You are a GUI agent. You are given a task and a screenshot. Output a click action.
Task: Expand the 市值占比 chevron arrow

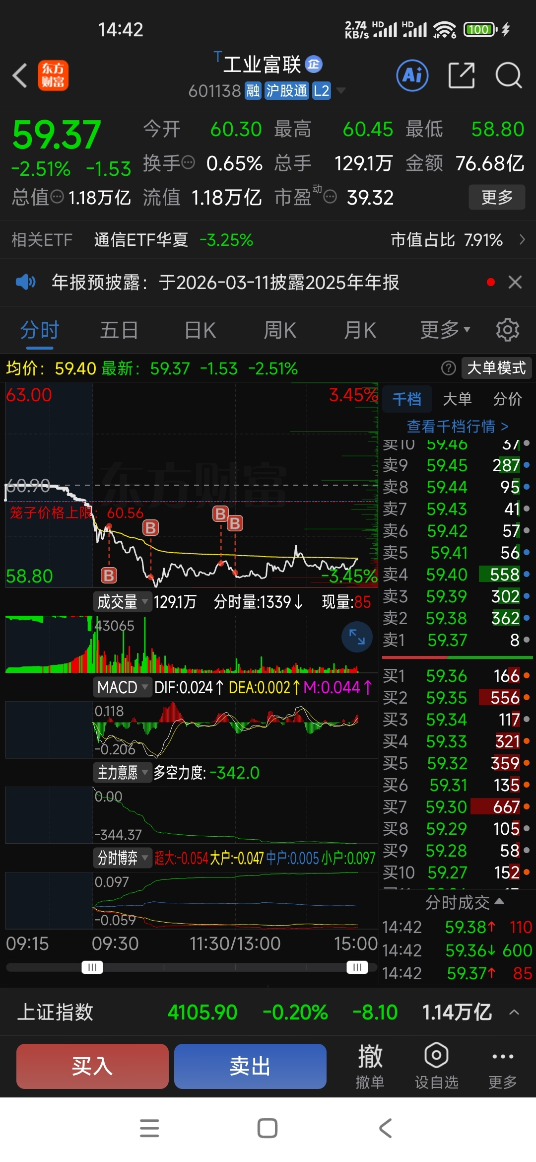point(522,240)
